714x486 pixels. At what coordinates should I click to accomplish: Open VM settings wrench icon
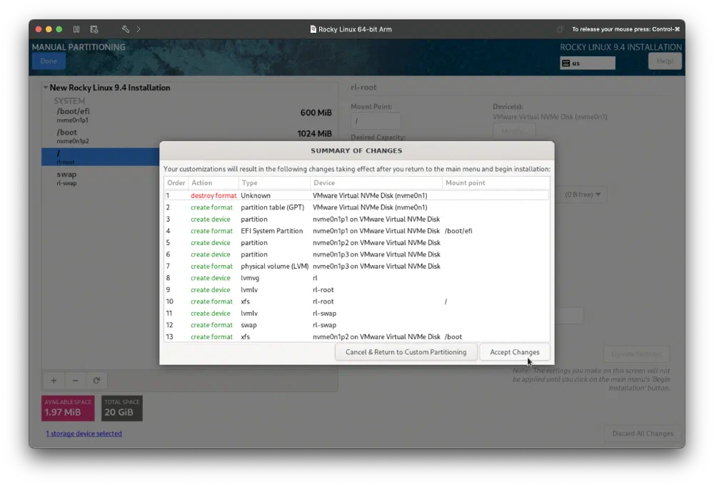click(126, 29)
